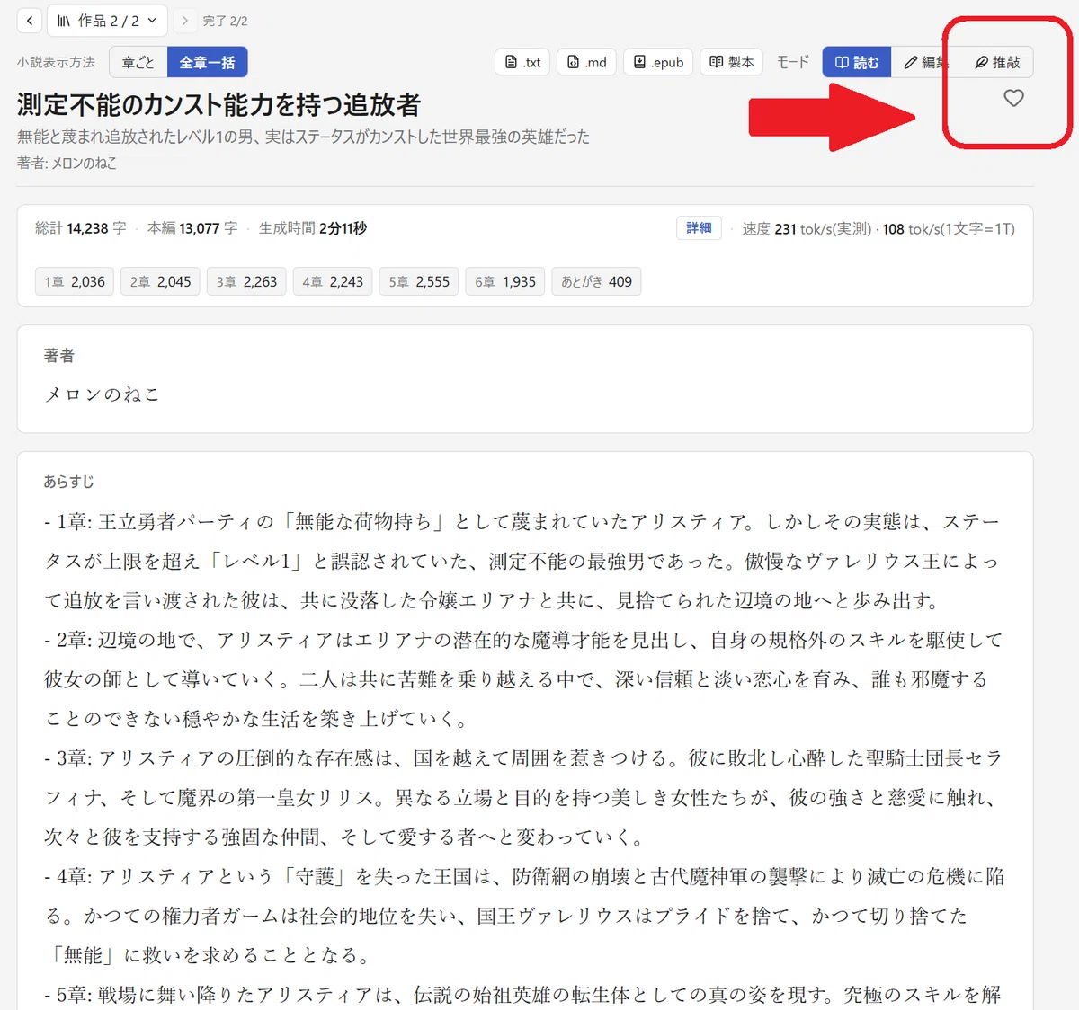Image resolution: width=1079 pixels, height=1010 pixels.
Task: Jump to chapter chip 6章 1,935
Action: point(505,281)
